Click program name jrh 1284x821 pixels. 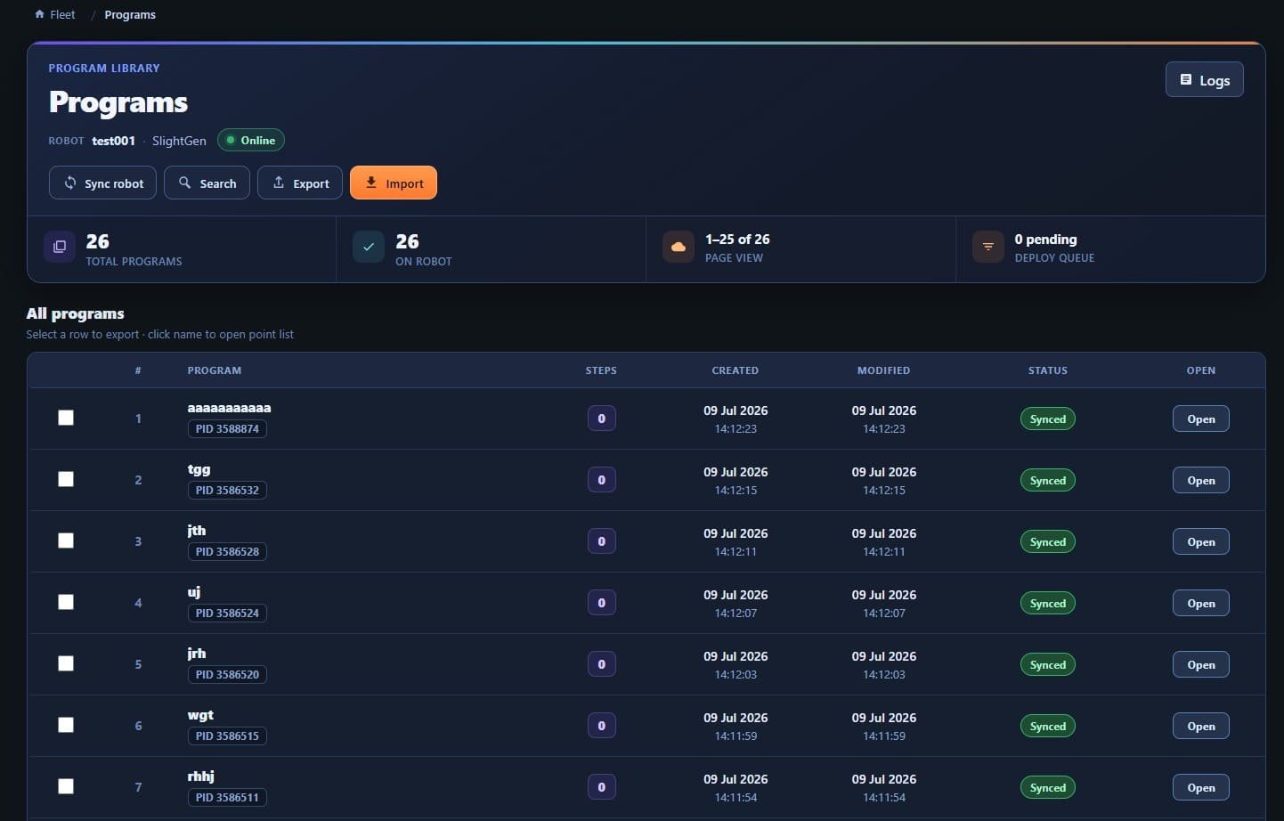[x=196, y=654]
